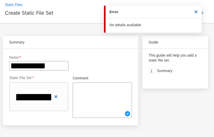Click inside the Comment text area
Viewport: 214px width, 137px height.
pos(102,100)
